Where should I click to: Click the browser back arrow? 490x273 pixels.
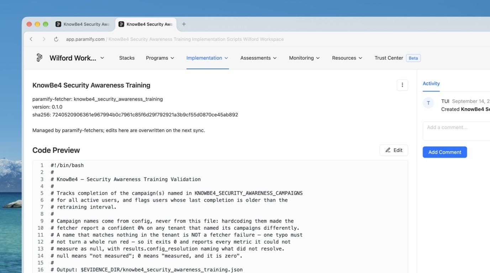(31, 39)
